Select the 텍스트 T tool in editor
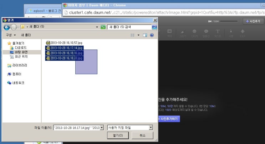265x144 pixels. pyautogui.click(x=218, y=33)
